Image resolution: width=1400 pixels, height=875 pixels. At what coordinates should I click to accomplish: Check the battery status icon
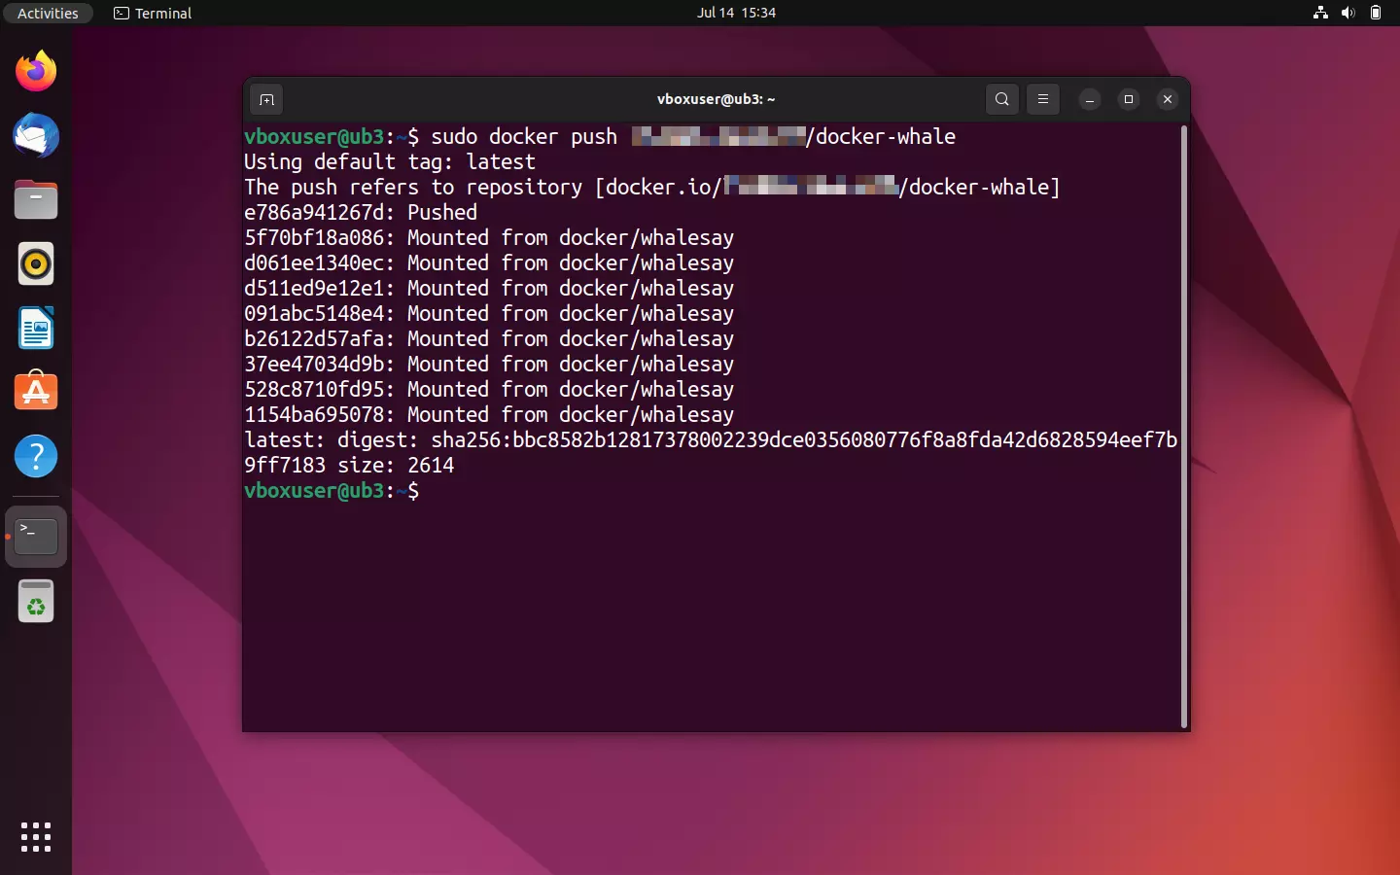(1376, 13)
